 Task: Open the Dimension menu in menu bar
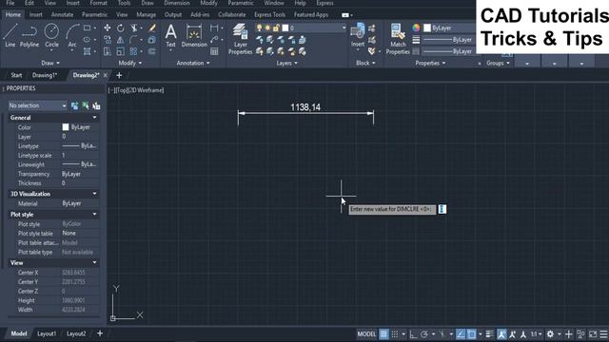tap(177, 3)
